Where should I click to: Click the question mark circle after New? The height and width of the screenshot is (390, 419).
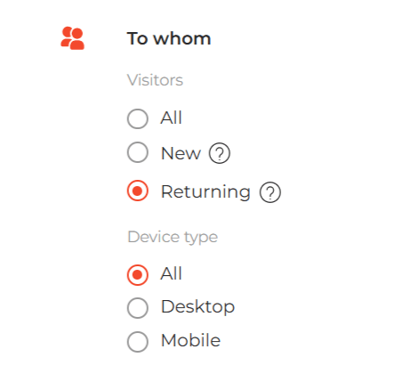[x=220, y=153]
